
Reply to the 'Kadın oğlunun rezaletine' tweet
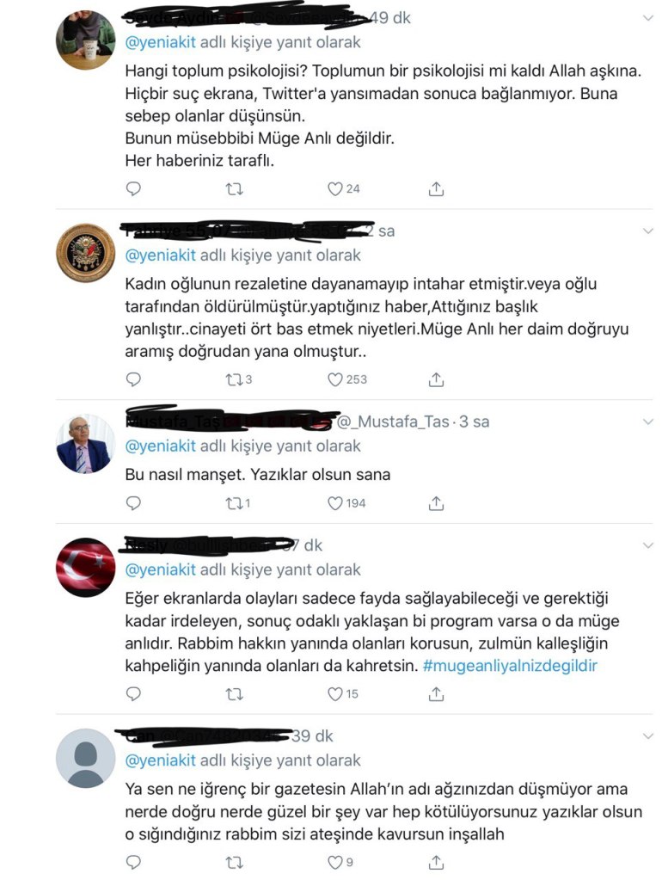[x=133, y=379]
